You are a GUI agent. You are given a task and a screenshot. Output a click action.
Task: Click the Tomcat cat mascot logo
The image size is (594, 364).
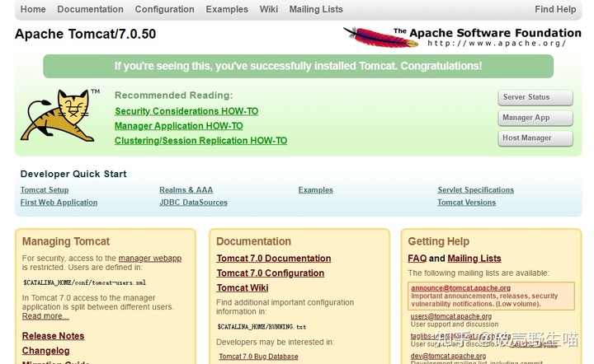(x=60, y=114)
